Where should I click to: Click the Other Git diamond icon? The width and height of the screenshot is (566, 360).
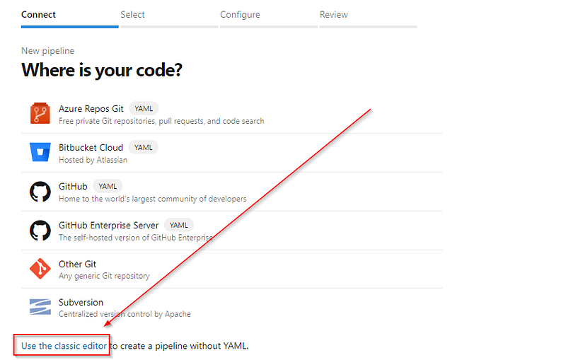pyautogui.click(x=40, y=269)
